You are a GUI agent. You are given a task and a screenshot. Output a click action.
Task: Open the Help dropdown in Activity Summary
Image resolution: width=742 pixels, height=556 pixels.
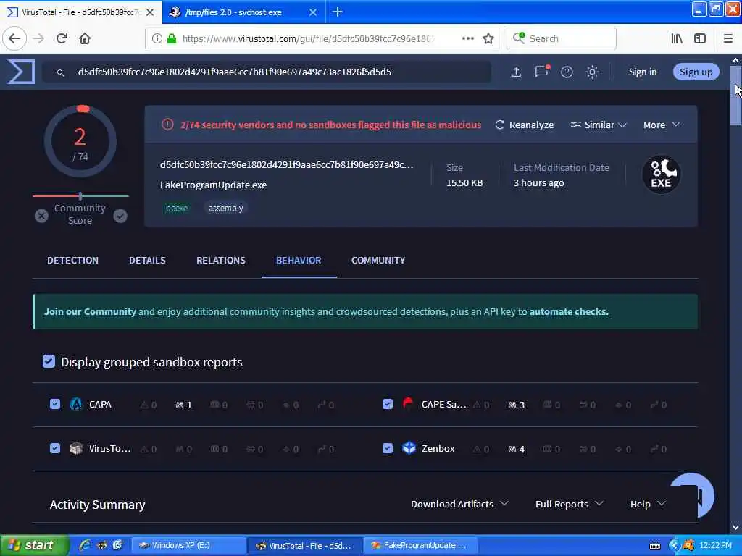click(x=648, y=505)
